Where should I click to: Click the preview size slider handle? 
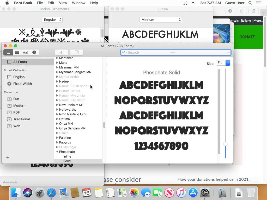[x=225, y=144]
